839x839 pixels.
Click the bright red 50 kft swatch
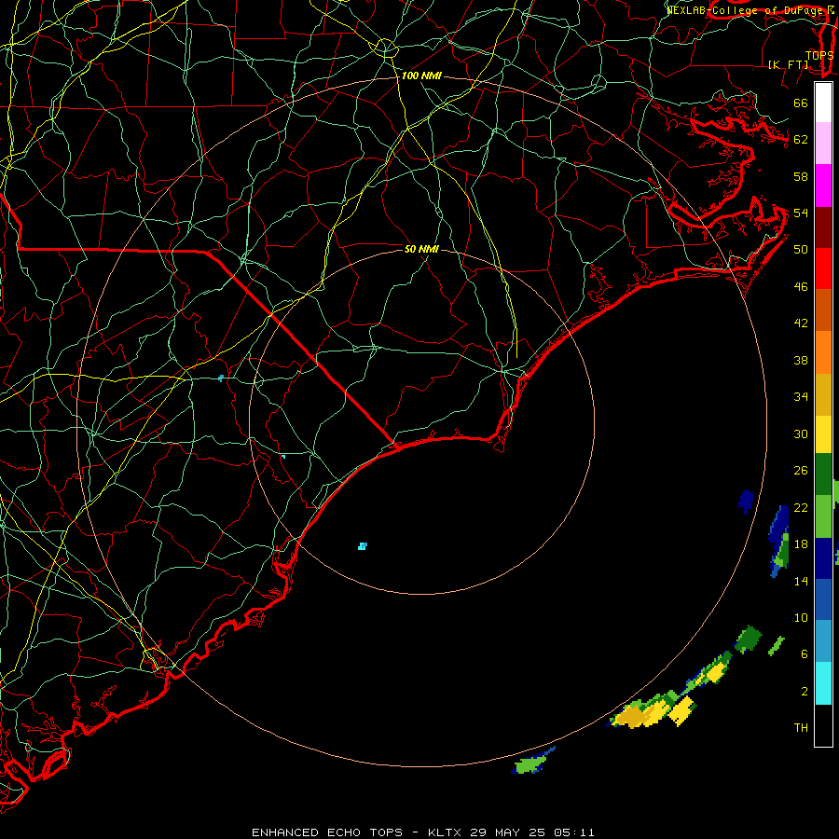[x=823, y=268]
